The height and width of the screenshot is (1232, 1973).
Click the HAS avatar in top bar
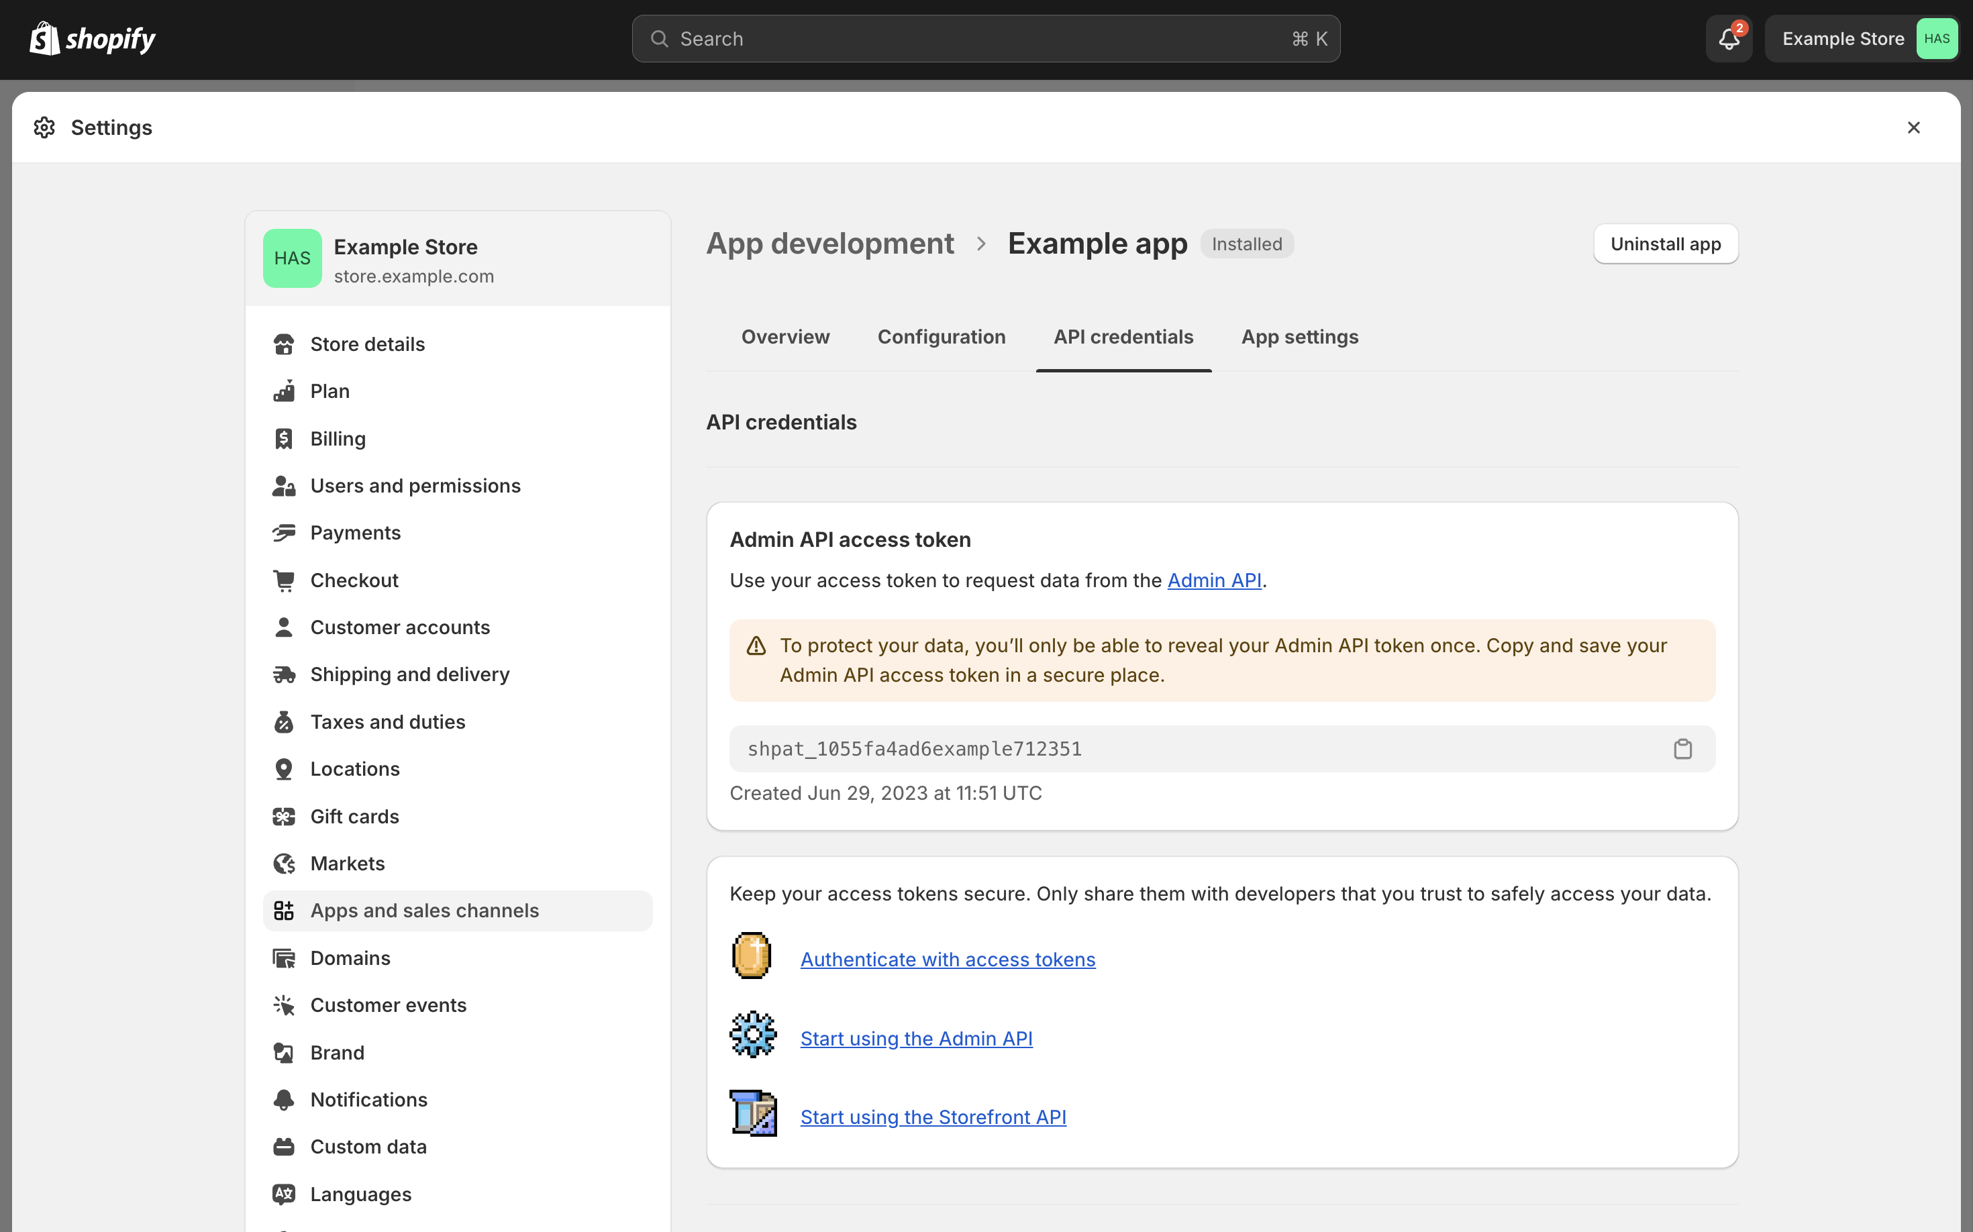click(x=1936, y=38)
